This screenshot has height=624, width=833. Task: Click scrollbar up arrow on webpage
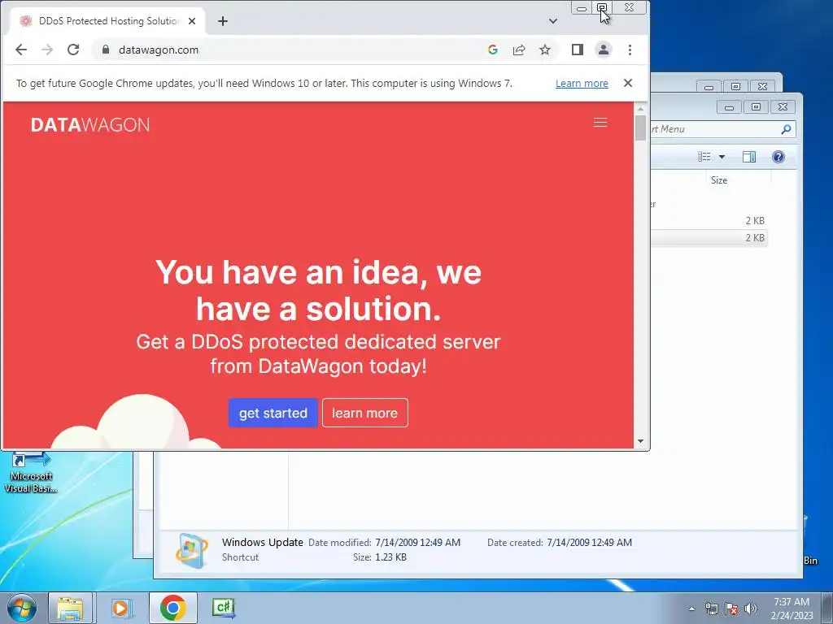tap(640, 108)
